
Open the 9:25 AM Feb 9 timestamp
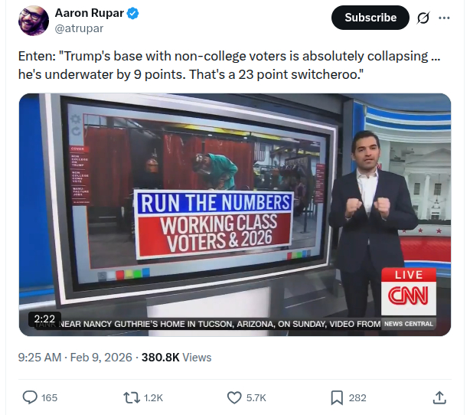pyautogui.click(x=76, y=357)
